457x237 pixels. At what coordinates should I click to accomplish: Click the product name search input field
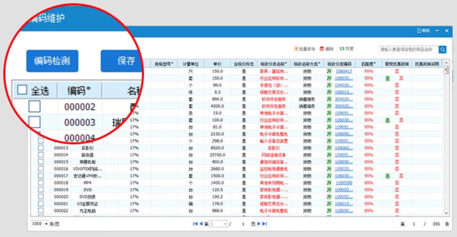[x=408, y=50]
